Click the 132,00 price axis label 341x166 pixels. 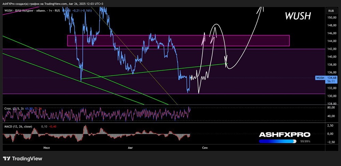[x=331, y=88]
